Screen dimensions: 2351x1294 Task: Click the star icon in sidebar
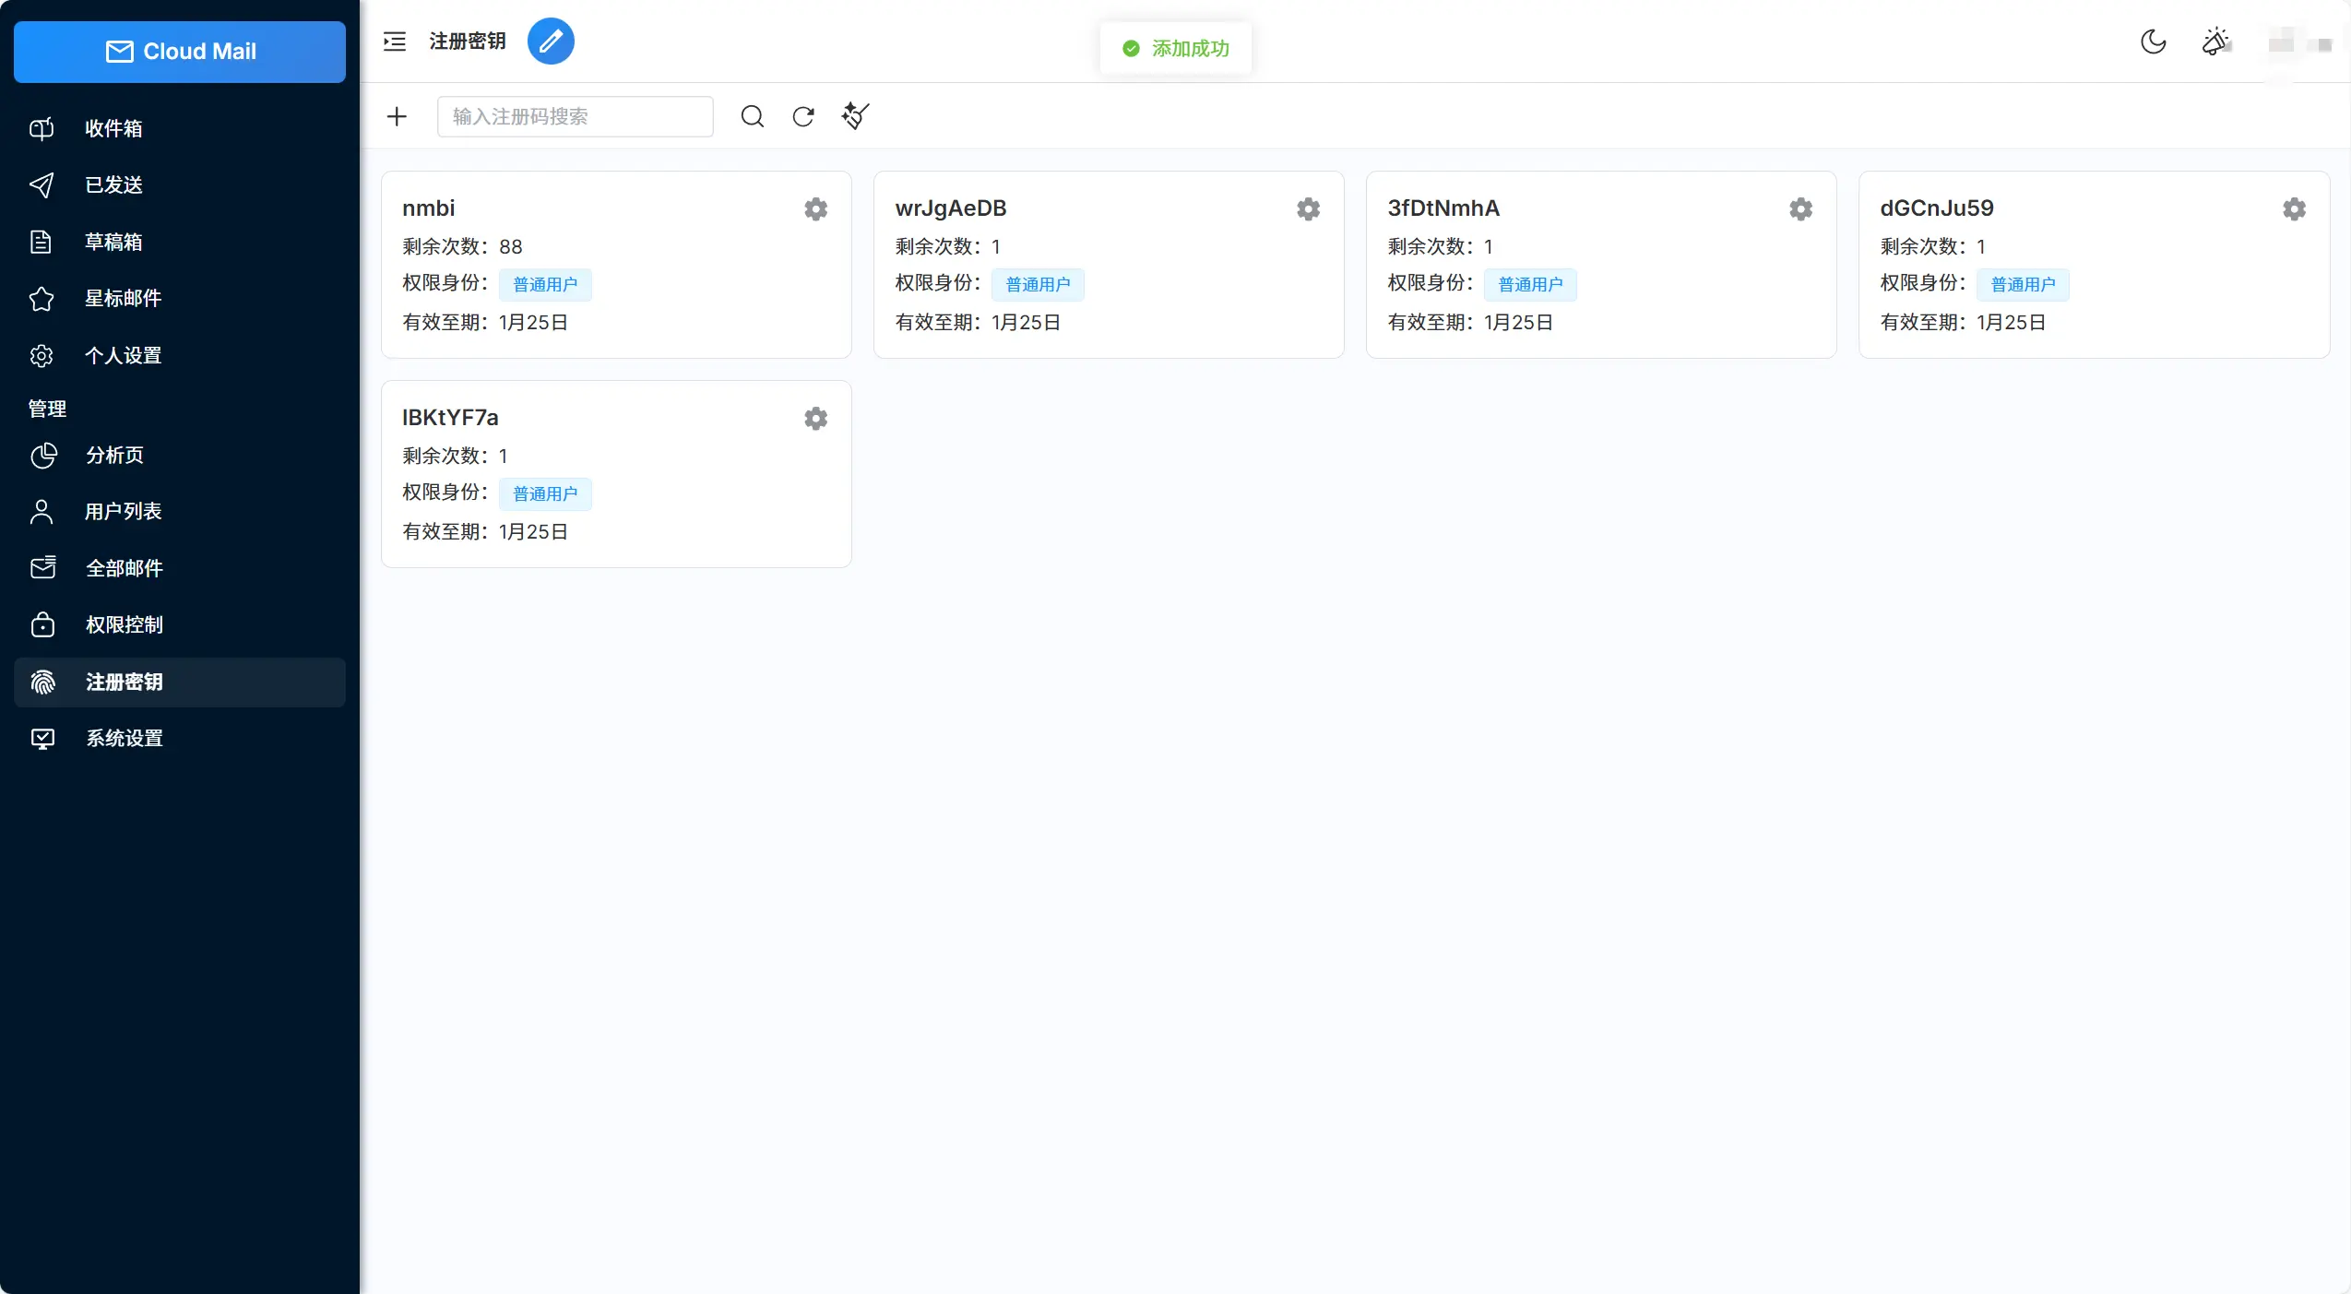[x=42, y=299]
